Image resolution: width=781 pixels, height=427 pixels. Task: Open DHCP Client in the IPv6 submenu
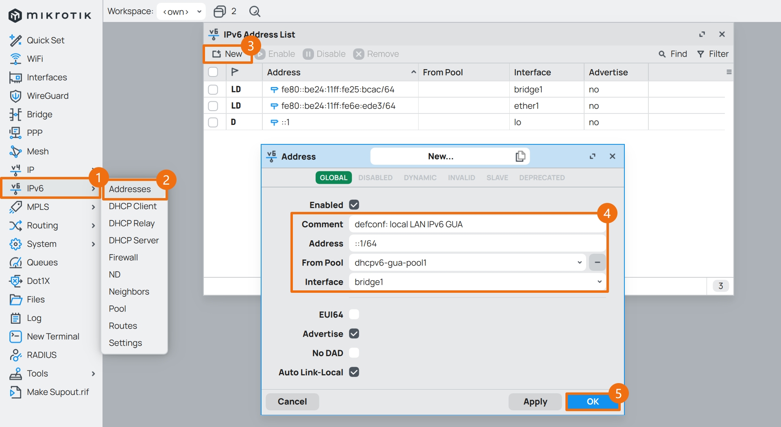[133, 206]
